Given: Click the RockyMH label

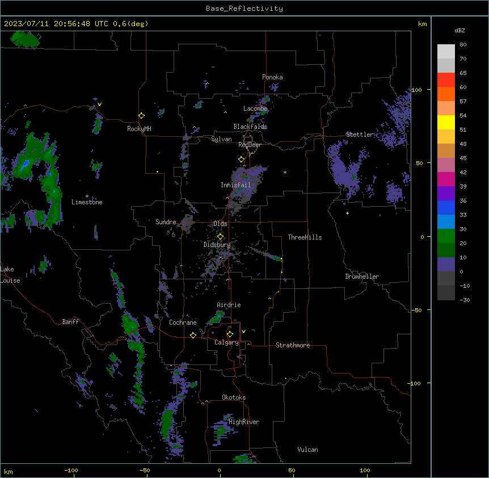Looking at the screenshot, I should tap(139, 129).
